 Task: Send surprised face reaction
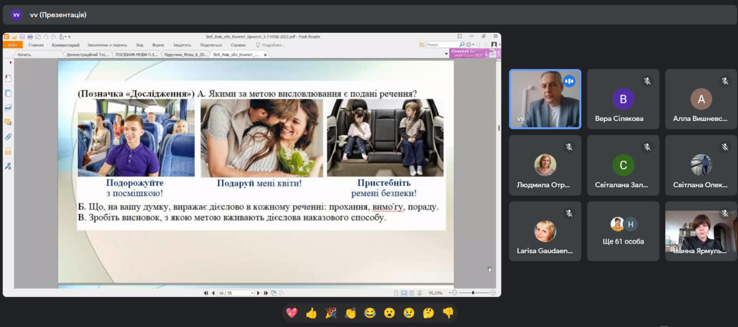pyautogui.click(x=390, y=313)
